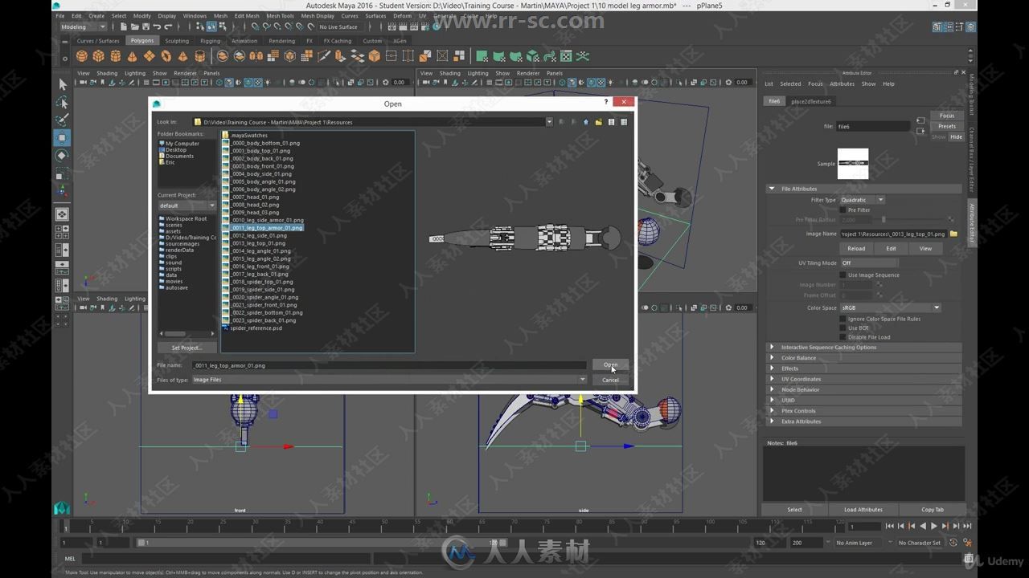Screen dimensions: 1029x578
Task: Click the polygon pyramid shelf icon
Action: pyautogui.click(x=182, y=56)
